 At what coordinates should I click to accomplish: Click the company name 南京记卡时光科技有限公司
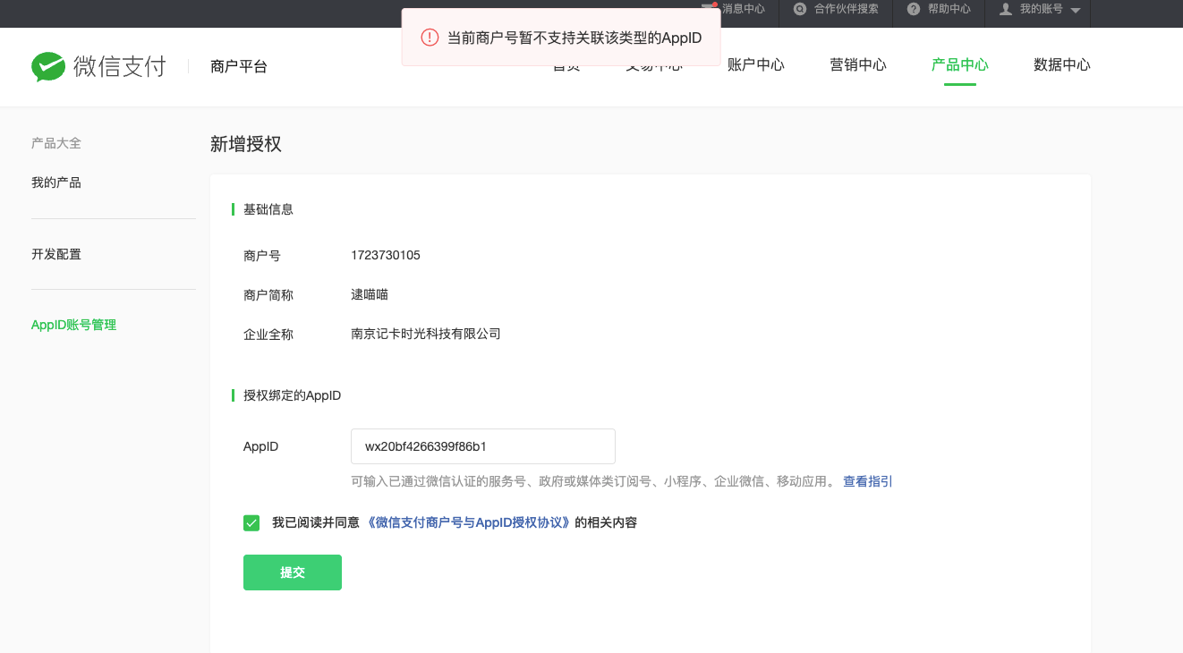click(426, 335)
